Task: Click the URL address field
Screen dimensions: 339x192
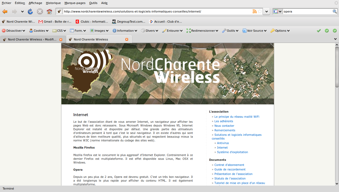Action: [157, 11]
